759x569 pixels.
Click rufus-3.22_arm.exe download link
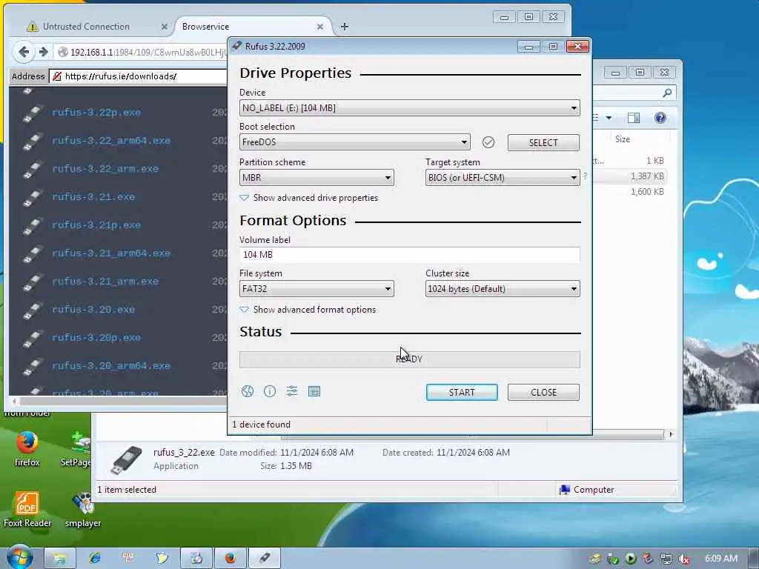(105, 168)
